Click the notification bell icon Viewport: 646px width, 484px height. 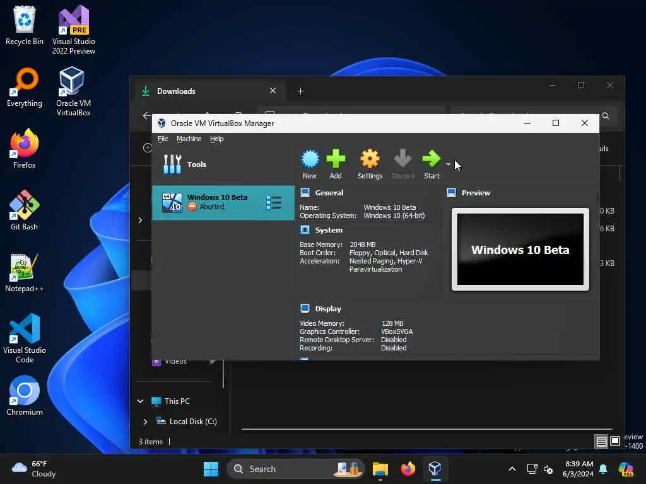603,469
